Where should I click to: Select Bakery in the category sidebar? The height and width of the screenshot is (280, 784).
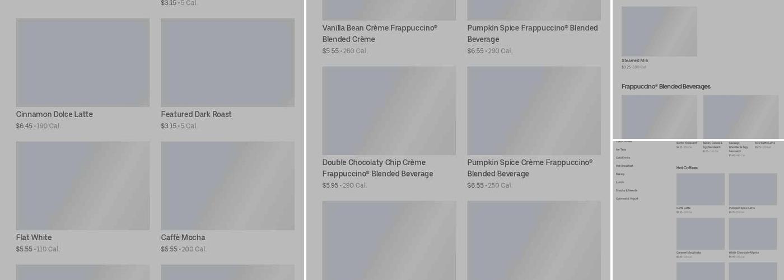point(620,174)
